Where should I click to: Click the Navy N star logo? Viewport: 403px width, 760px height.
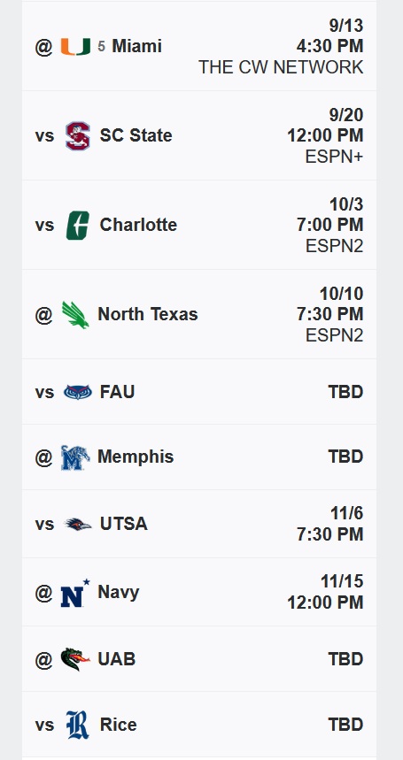75,593
